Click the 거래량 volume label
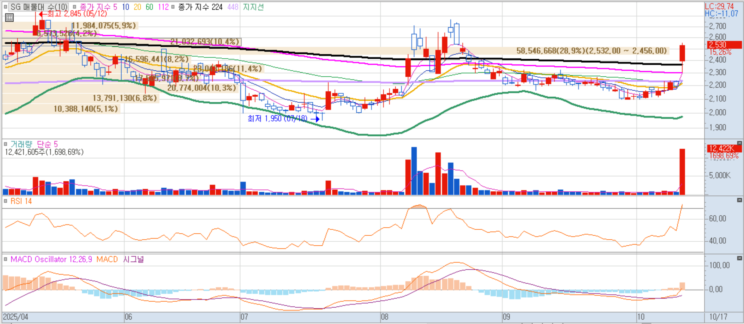Screen dimensions: 744x324 pyautogui.click(x=21, y=144)
